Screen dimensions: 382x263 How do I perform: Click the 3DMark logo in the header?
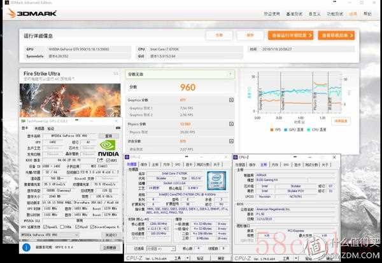point(32,13)
